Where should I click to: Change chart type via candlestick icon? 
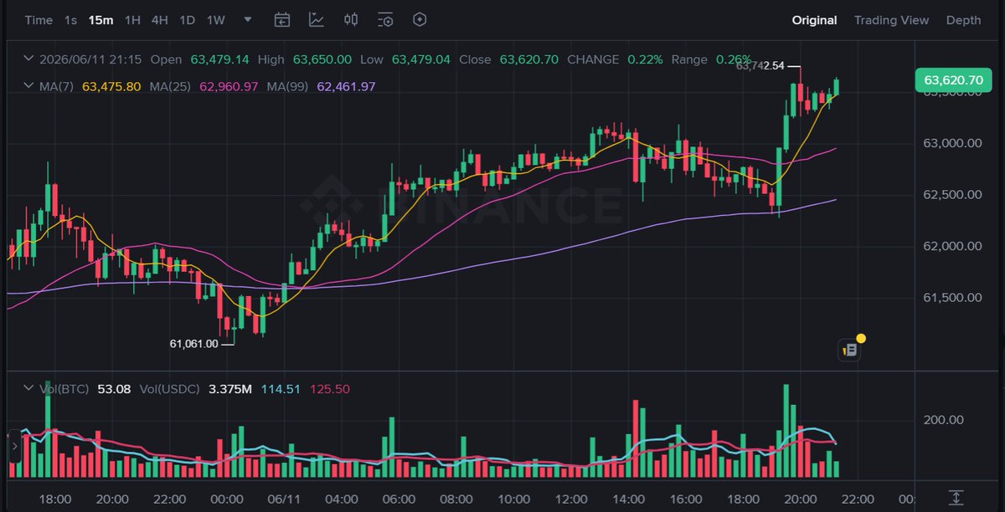351,20
